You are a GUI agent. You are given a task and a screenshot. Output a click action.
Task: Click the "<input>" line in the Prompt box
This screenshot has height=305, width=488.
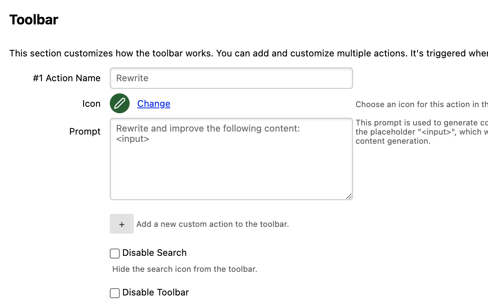pyautogui.click(x=133, y=139)
